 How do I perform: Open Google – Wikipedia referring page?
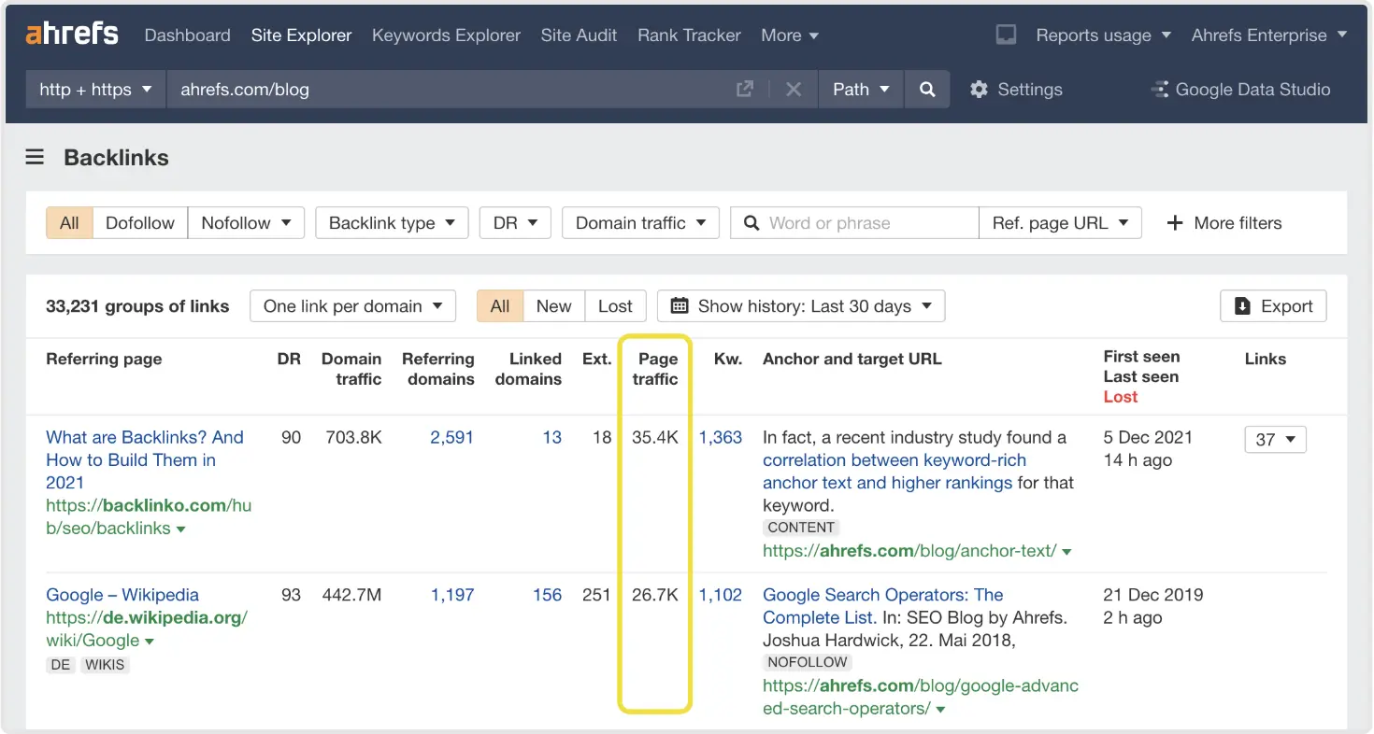click(x=122, y=595)
